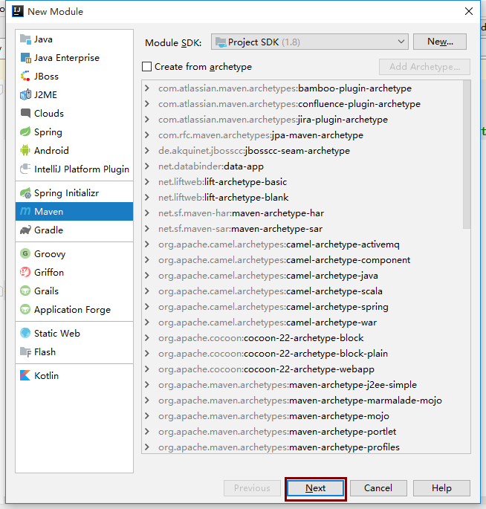The height and width of the screenshot is (509, 486).
Task: Select maven-archetype-mojo row text
Action: [273, 416]
